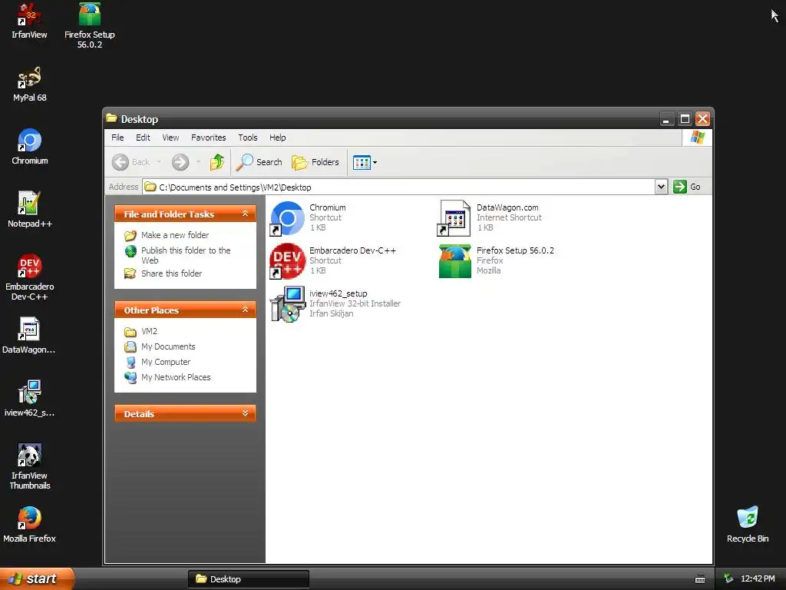The height and width of the screenshot is (590, 786).
Task: Click the Up folder toolbar icon
Action: pyautogui.click(x=217, y=162)
